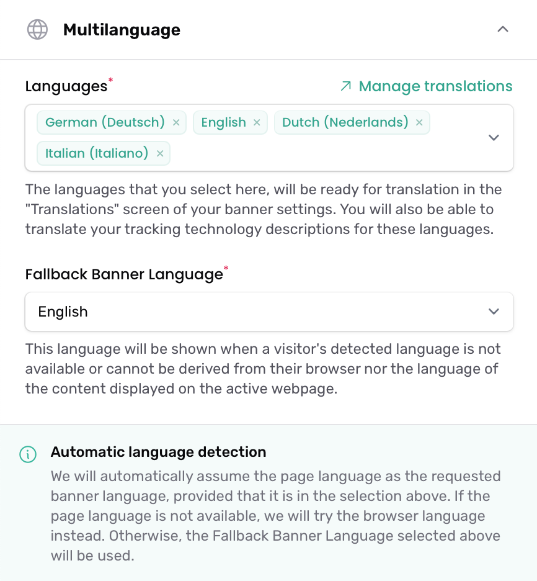Remove German (Deutsch) language tag
Screen dimensions: 537x581
pyautogui.click(x=176, y=122)
